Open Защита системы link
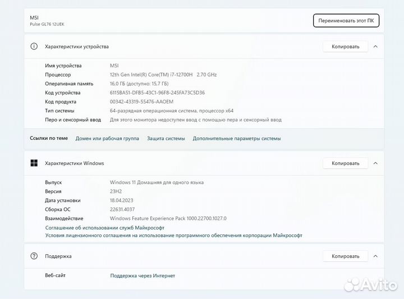Screen dimensions: 404x299 tap(166, 139)
